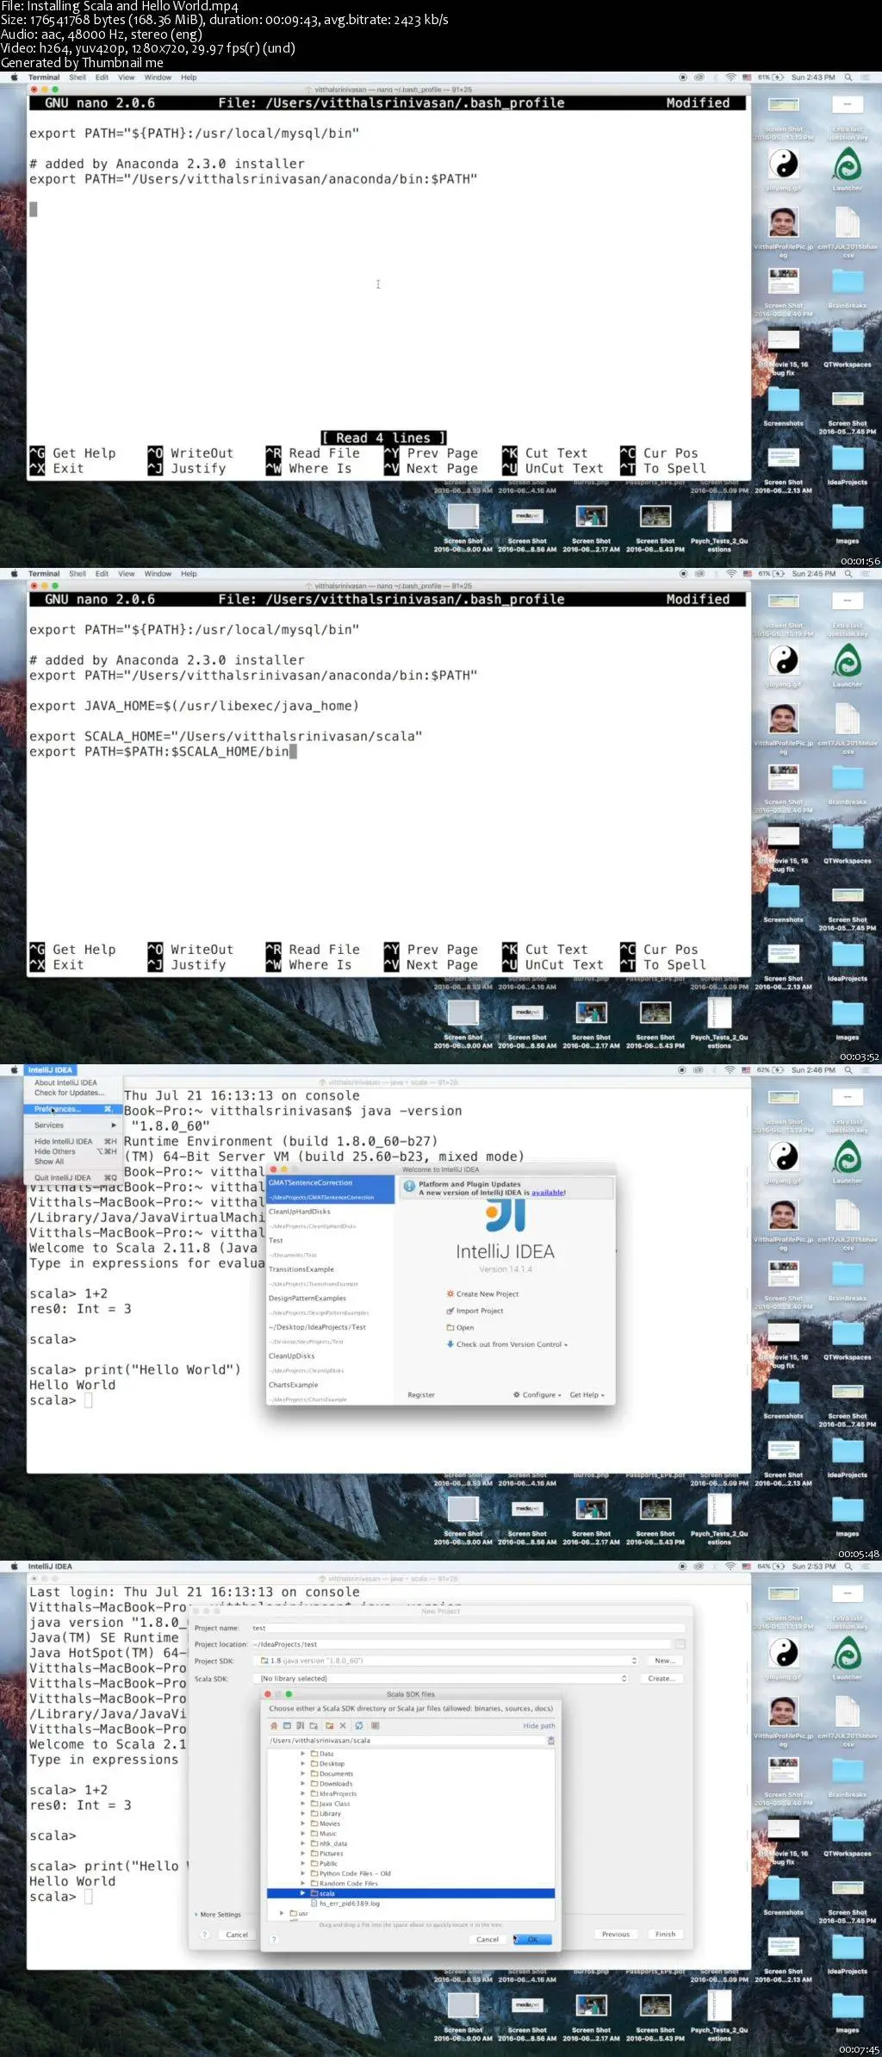Screen dimensions: 882x2057
Task: Open the Services submenu entry
Action: (x=72, y=1125)
